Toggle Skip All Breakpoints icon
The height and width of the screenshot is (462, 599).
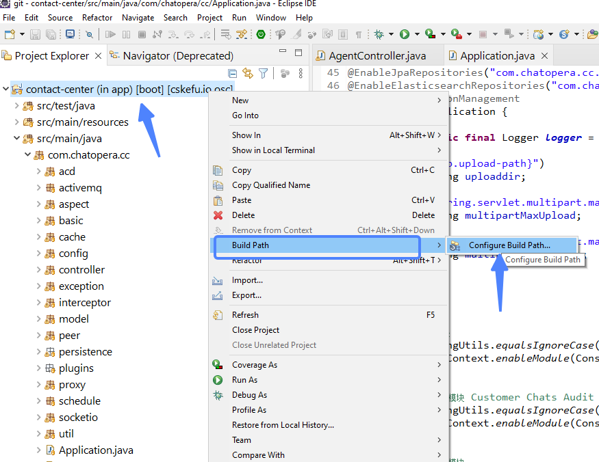coord(90,34)
